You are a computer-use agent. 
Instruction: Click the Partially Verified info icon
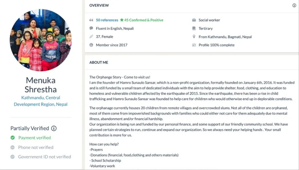pyautogui.click(x=54, y=128)
